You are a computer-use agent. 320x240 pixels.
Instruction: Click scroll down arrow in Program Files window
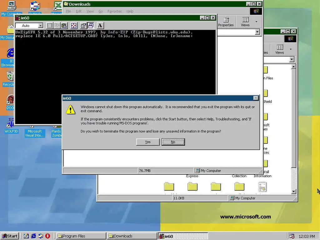coord(293,192)
